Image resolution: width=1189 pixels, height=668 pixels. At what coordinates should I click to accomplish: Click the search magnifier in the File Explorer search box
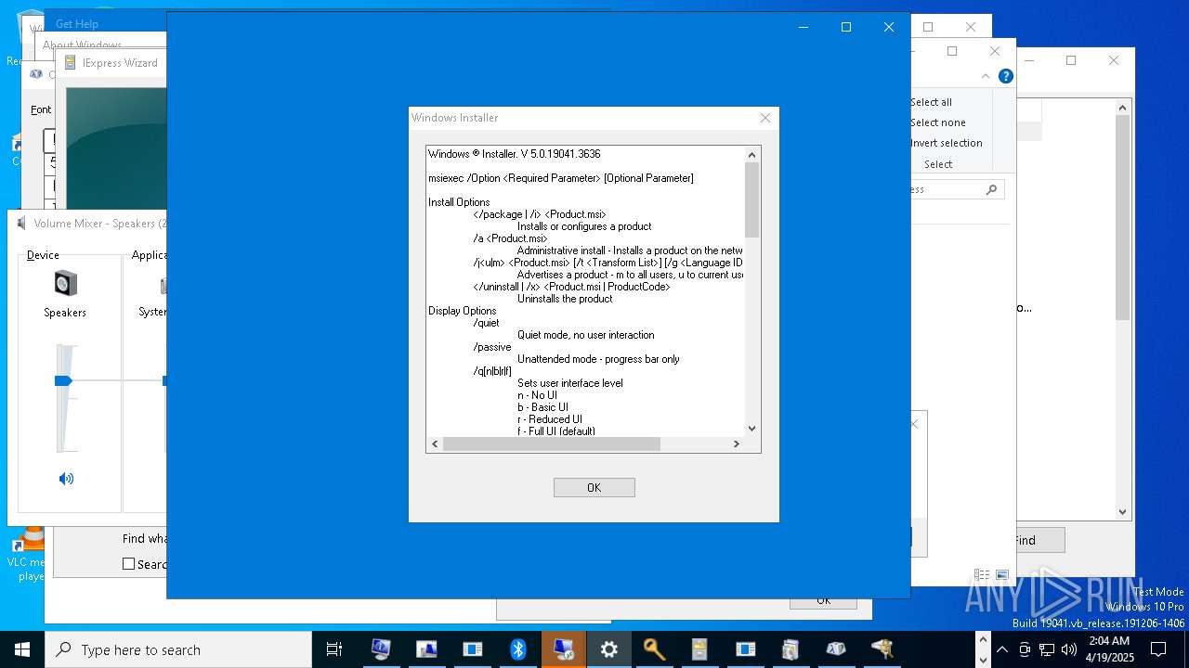(x=991, y=189)
